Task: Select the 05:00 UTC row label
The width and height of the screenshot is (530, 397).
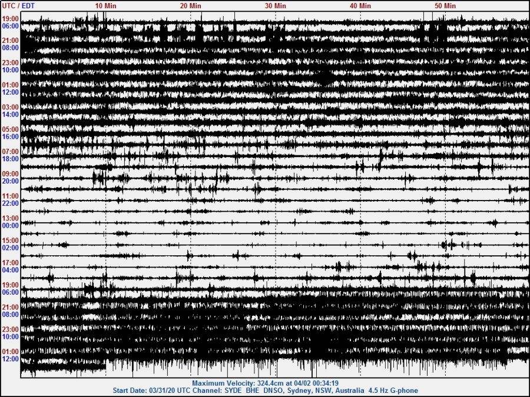Action: (10, 129)
